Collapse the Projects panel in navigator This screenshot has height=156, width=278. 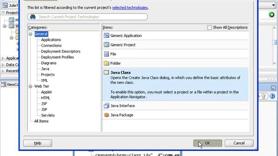click(3, 13)
